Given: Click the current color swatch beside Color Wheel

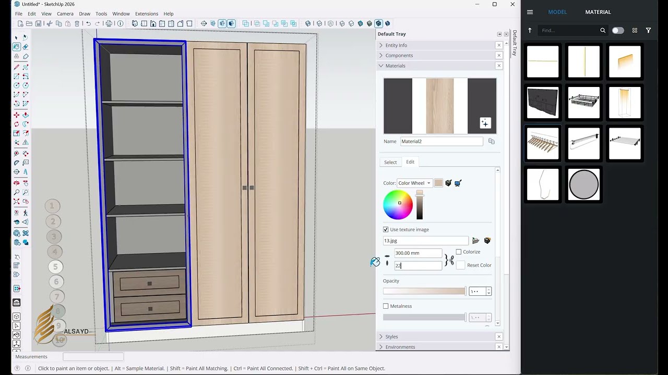Looking at the screenshot, I should pos(438,183).
